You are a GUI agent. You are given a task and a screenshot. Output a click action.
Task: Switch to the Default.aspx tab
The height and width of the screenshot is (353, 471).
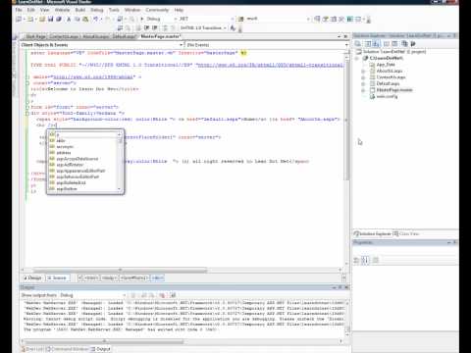(125, 36)
